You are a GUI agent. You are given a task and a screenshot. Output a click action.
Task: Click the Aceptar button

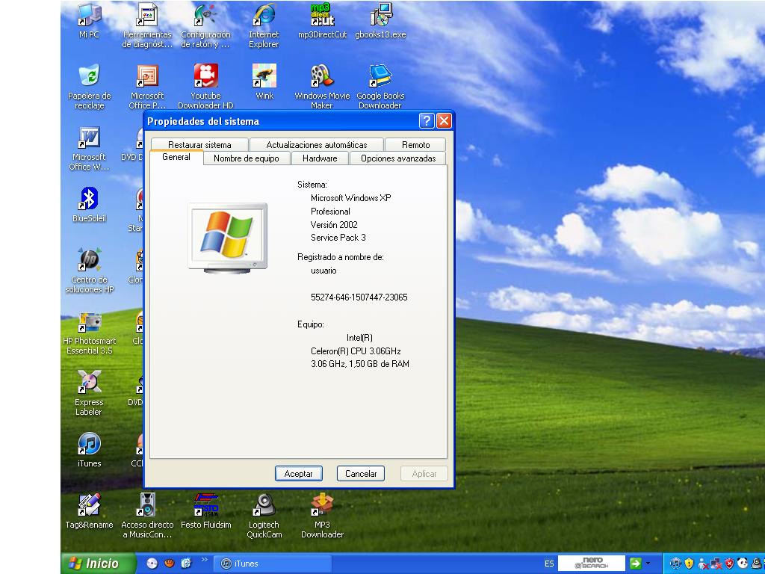point(299,473)
